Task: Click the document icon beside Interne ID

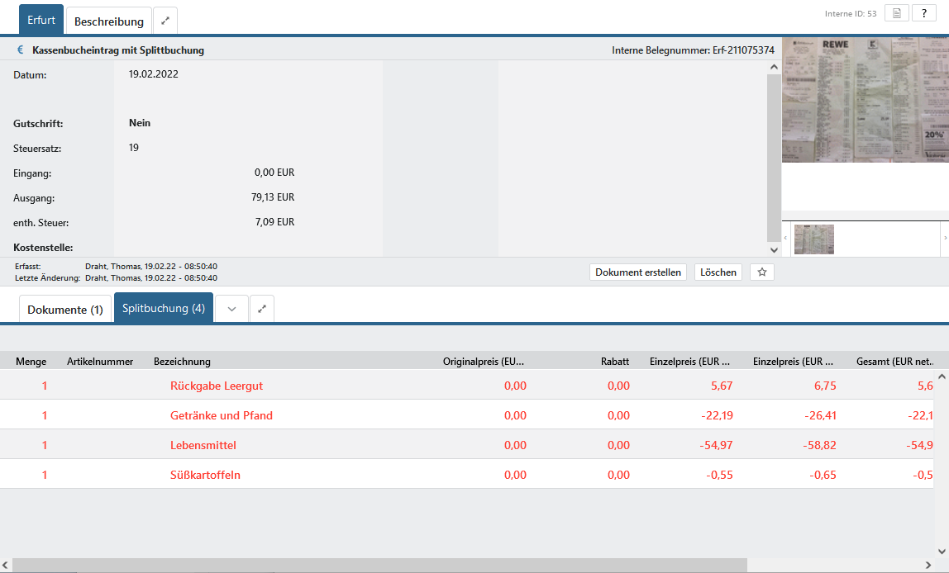Action: click(896, 13)
